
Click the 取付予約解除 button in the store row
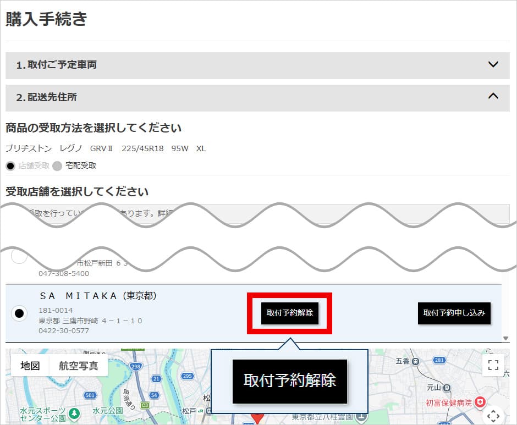point(289,313)
